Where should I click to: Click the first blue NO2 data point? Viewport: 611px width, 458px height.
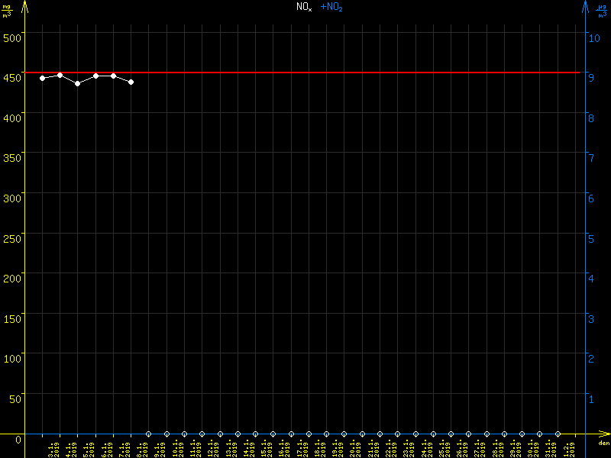coord(148,434)
